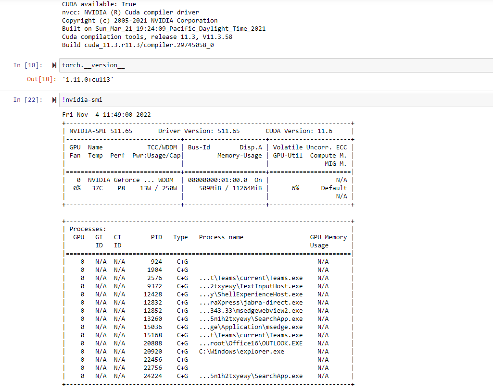Click the Out[18] output label

tap(37, 79)
